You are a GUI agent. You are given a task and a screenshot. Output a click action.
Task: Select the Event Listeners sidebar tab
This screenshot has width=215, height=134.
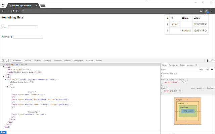(x=187, y=65)
